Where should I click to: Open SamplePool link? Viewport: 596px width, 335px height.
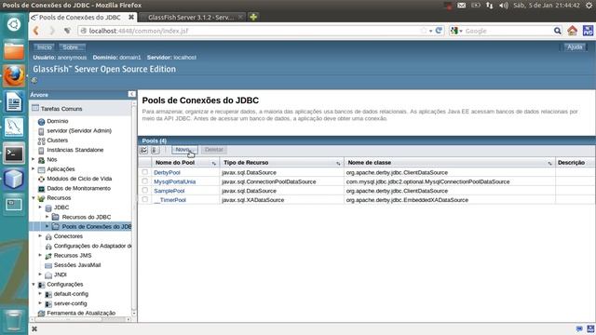pyautogui.click(x=169, y=191)
